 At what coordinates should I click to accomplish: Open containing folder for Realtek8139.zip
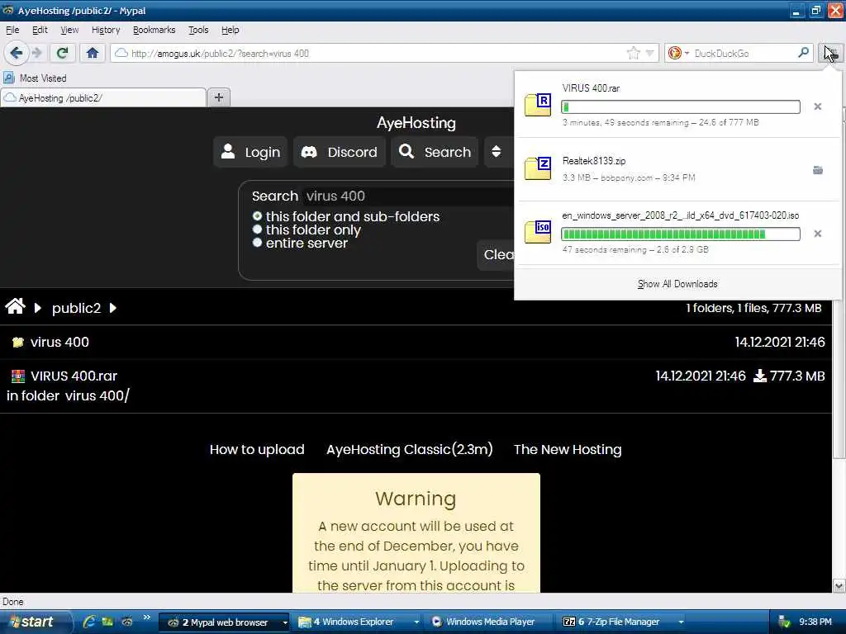click(x=817, y=170)
